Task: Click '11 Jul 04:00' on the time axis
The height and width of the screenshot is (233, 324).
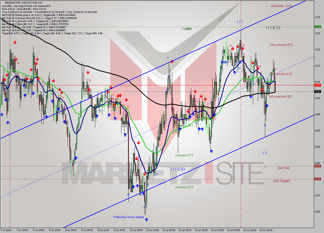Action: pyautogui.click(x=185, y=230)
